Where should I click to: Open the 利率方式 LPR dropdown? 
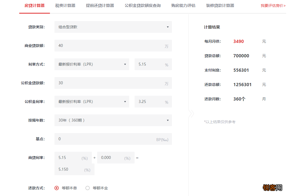[x=92, y=64]
